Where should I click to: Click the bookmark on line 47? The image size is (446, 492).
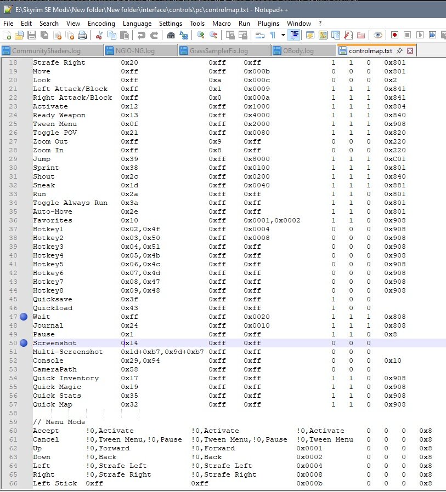[24, 317]
